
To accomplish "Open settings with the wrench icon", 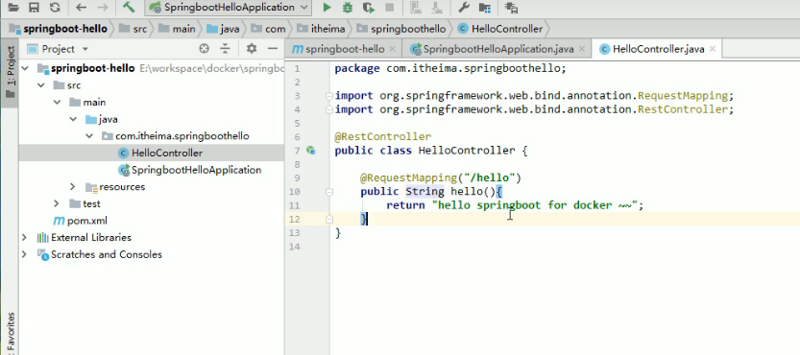I will coord(464,7).
